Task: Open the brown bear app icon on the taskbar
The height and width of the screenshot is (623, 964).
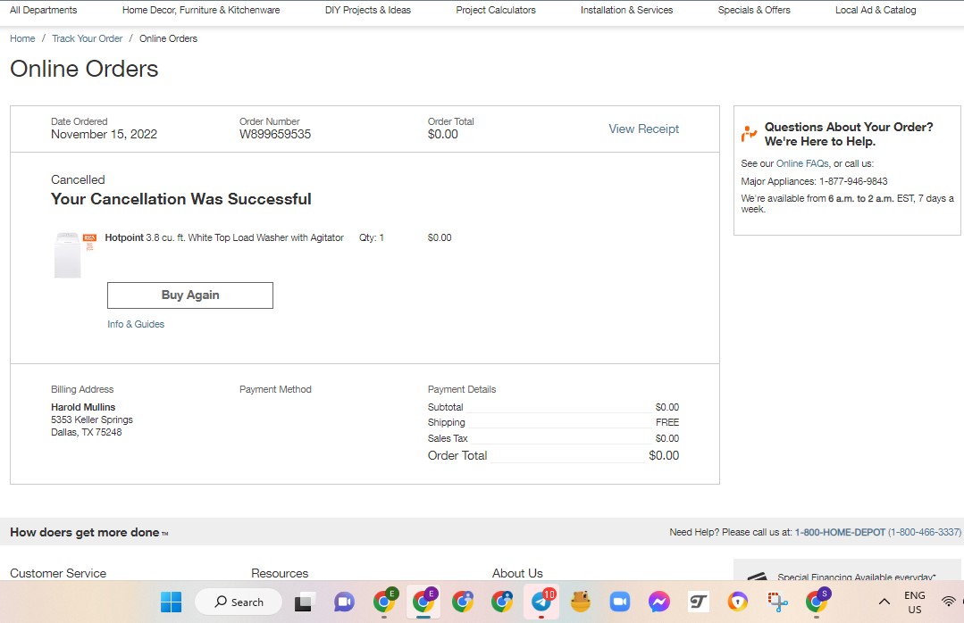Action: click(581, 602)
